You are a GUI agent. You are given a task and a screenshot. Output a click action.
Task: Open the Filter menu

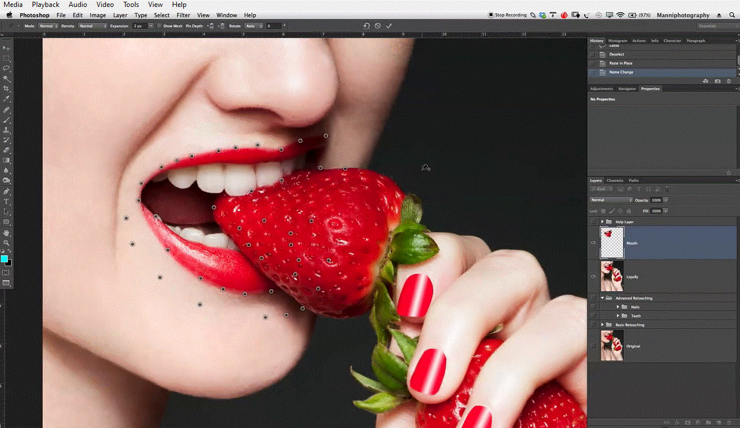coord(183,15)
